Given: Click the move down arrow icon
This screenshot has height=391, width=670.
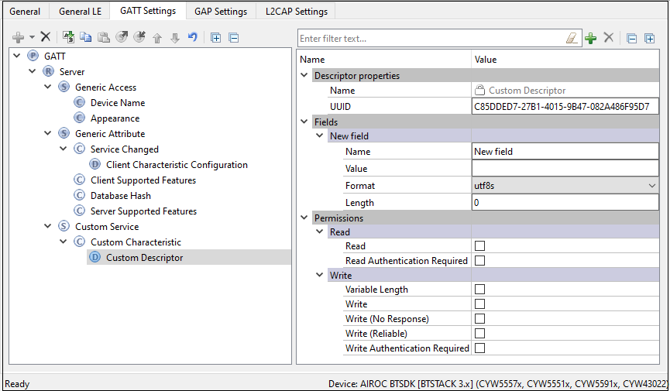Looking at the screenshot, I should pyautogui.click(x=175, y=37).
